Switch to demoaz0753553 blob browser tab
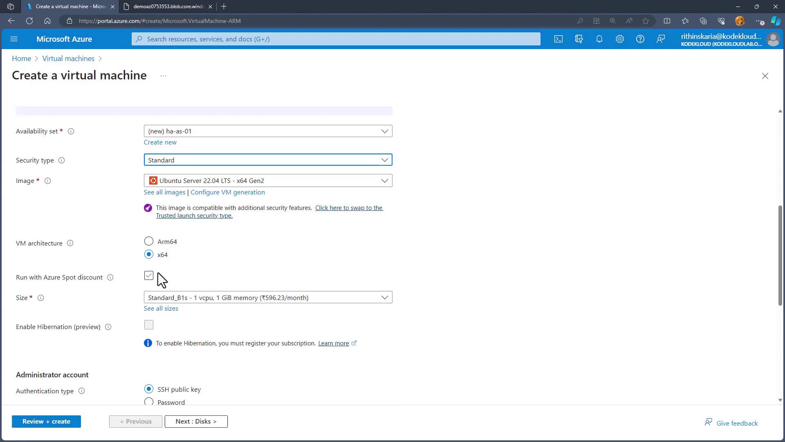 (168, 7)
